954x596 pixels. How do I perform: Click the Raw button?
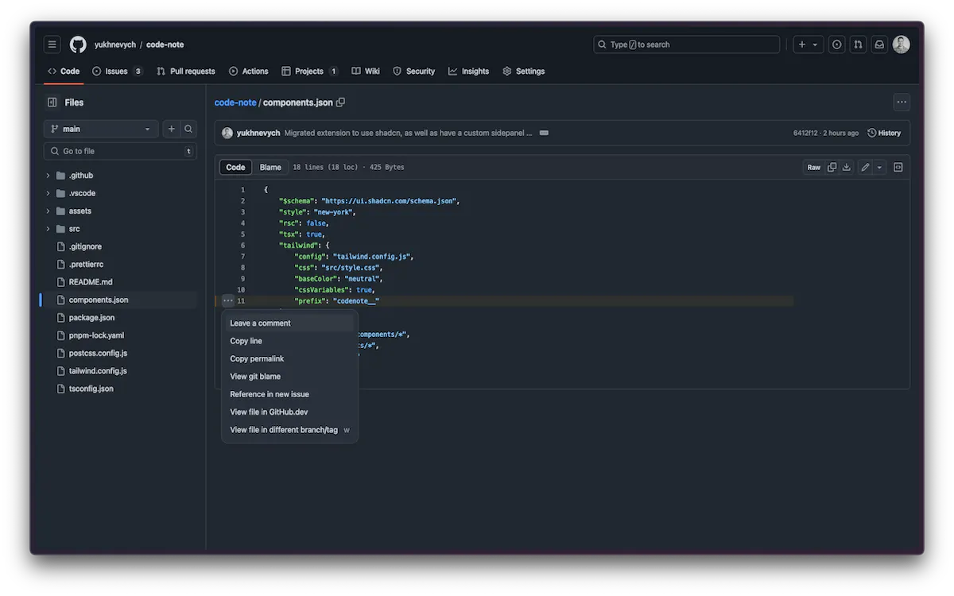coord(814,168)
